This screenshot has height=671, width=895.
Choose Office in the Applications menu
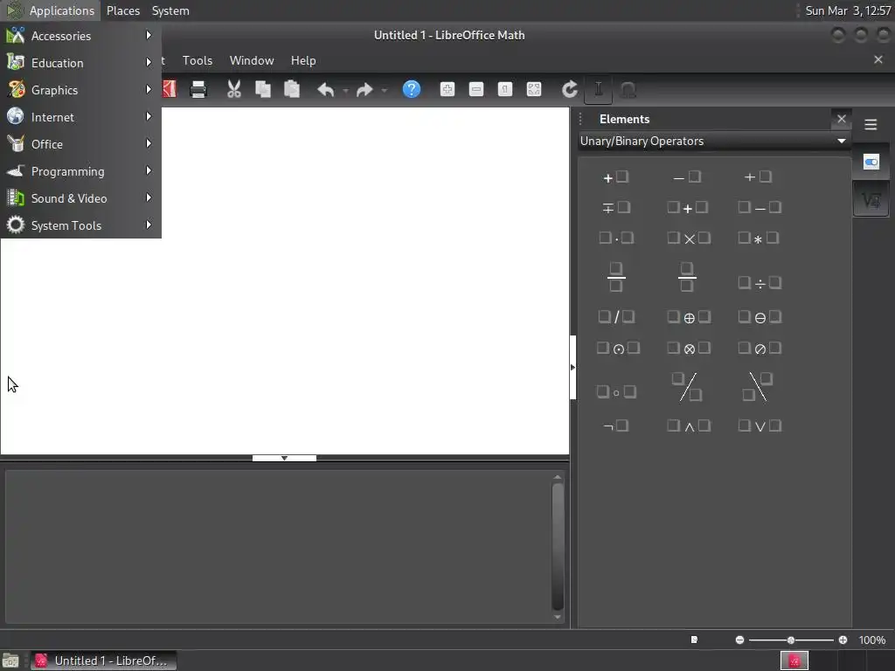coord(80,144)
